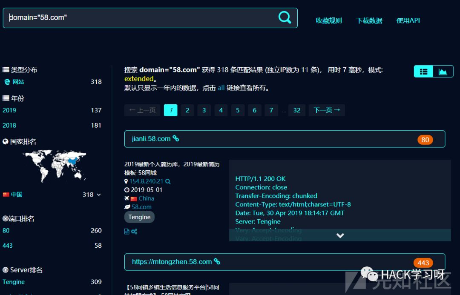Click the 类型分布 list icon
Image resolution: width=460 pixels, height=295 pixels.
6,69
